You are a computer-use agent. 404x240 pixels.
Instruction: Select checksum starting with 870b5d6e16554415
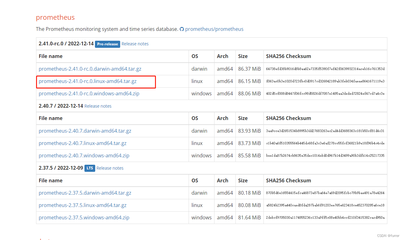click(325, 193)
